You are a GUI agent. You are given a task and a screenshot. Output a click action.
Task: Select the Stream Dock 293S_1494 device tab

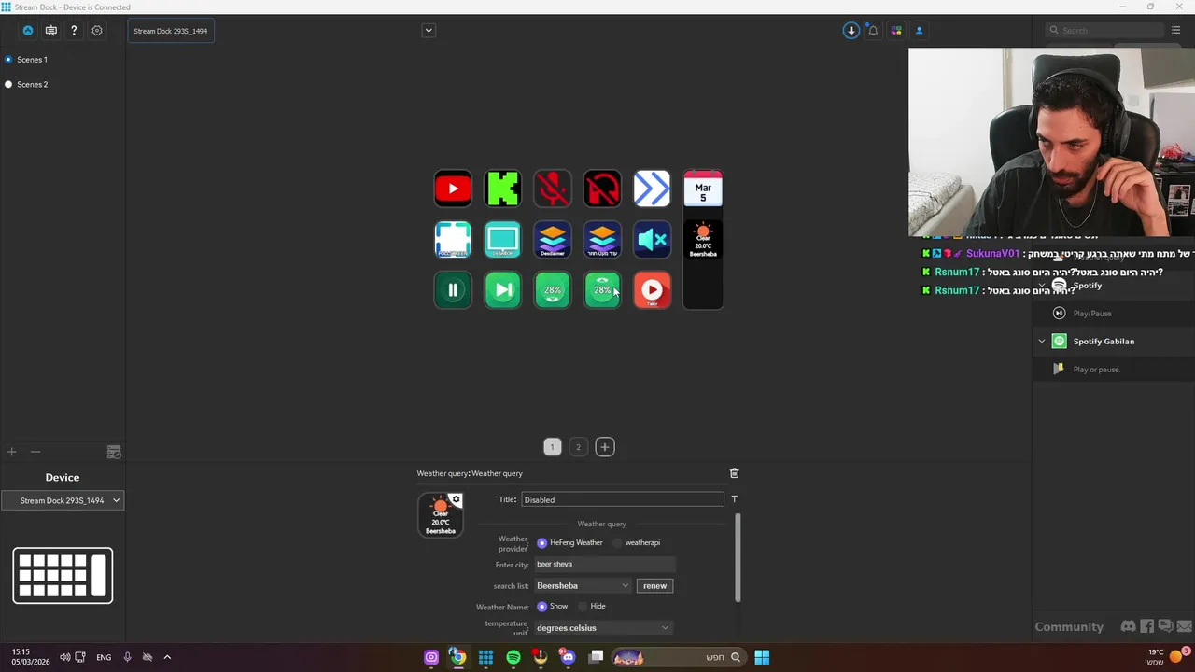[171, 31]
